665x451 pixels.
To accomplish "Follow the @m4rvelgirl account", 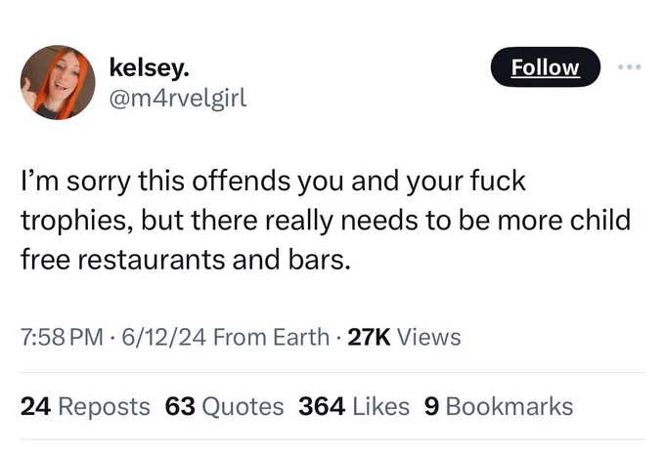I will [546, 67].
